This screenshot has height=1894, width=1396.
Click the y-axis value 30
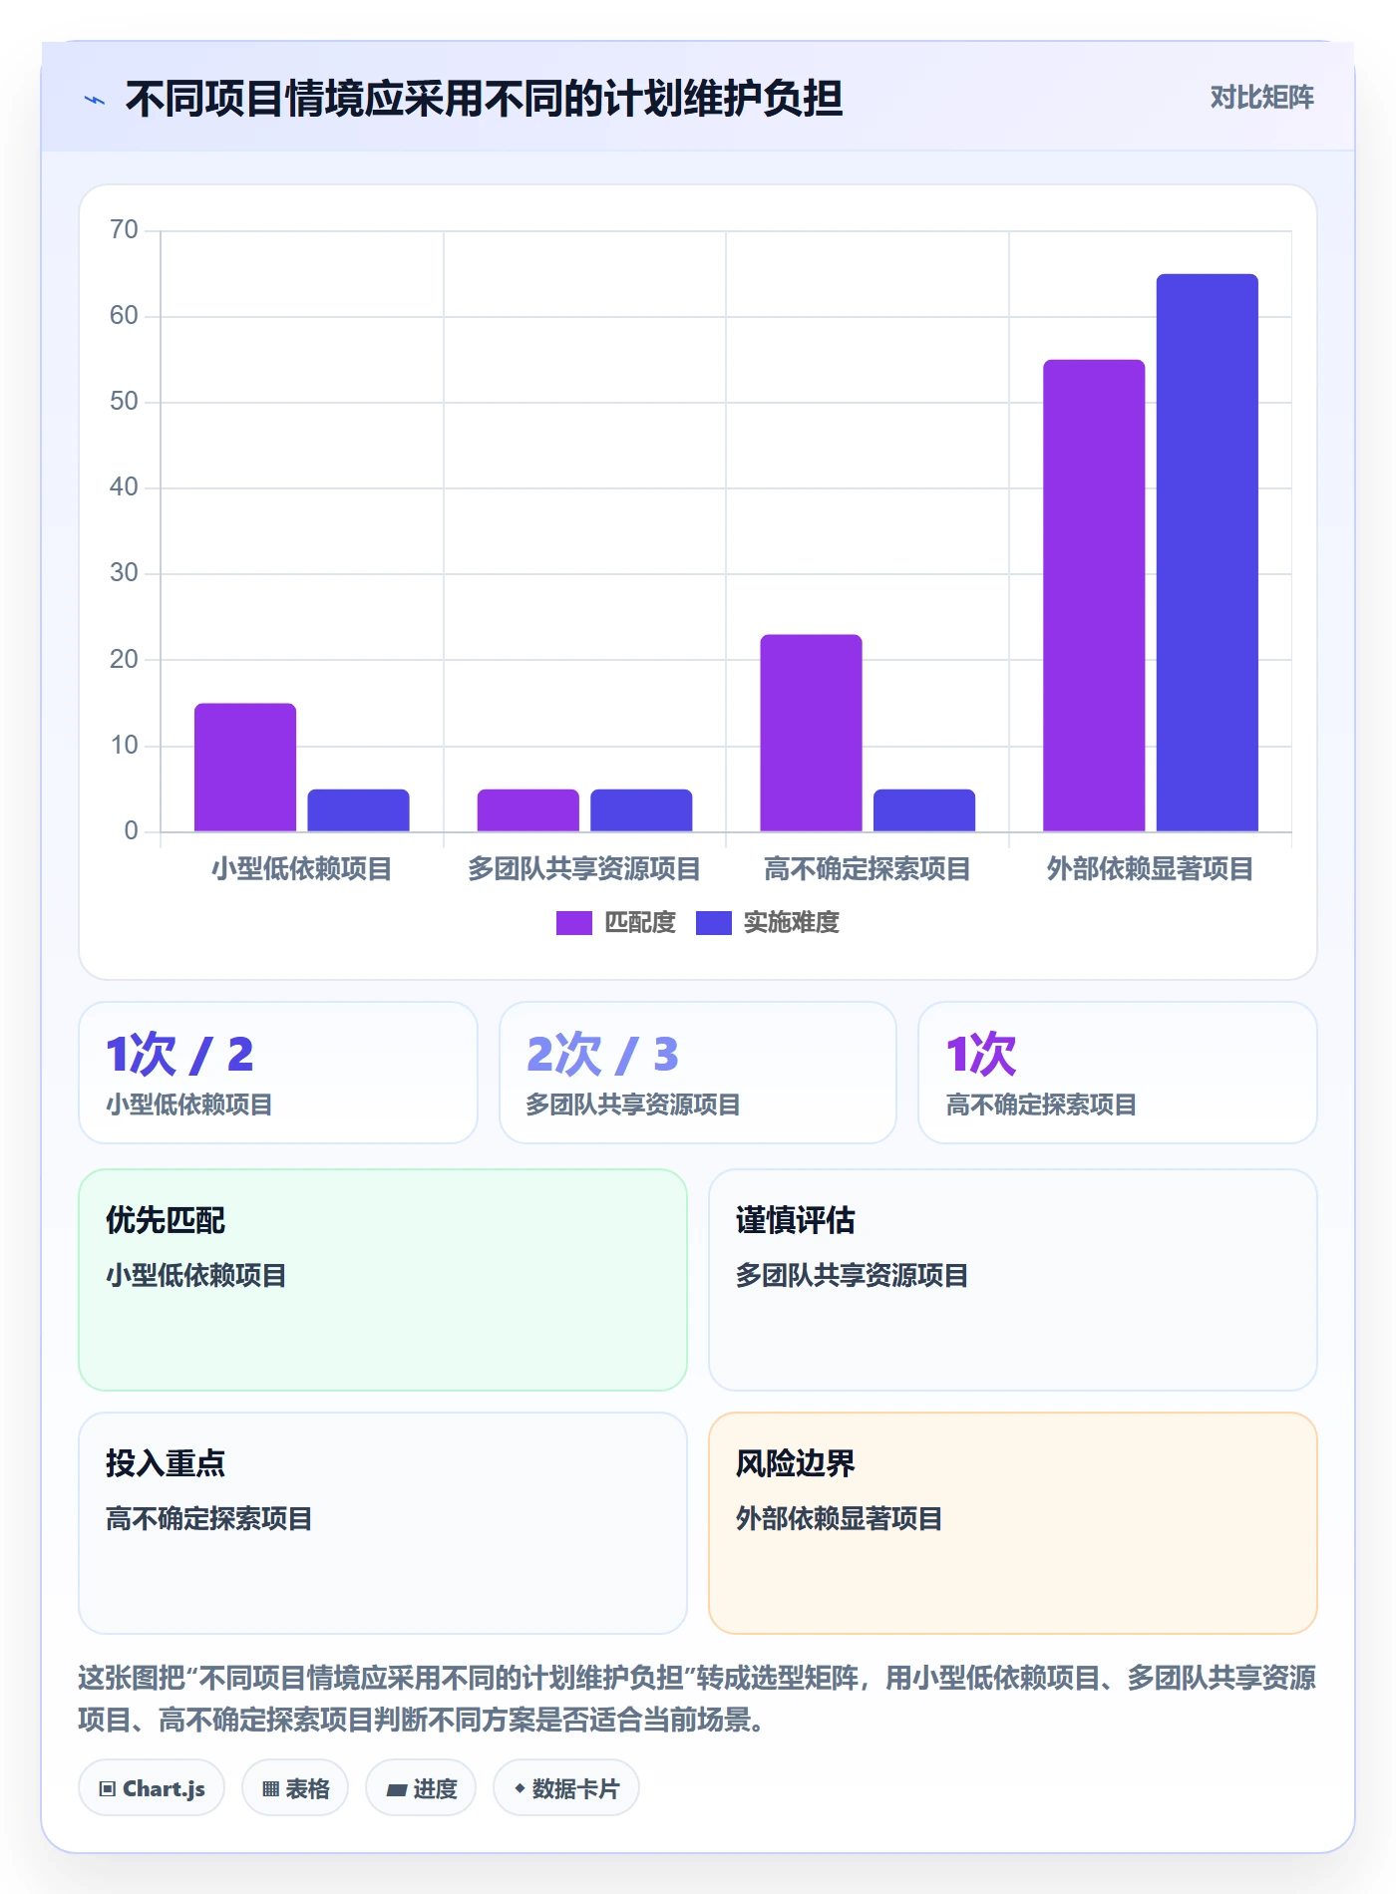(124, 573)
